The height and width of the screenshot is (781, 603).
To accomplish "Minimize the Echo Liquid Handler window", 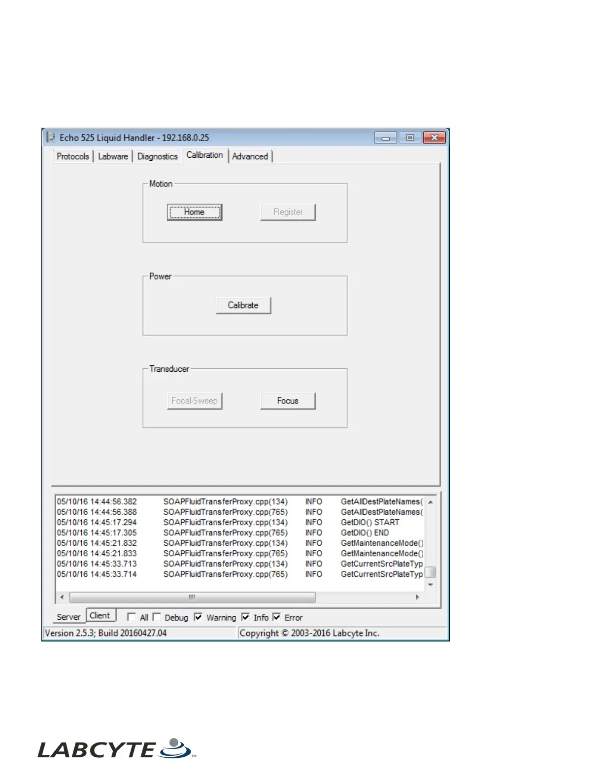I will 386,138.
